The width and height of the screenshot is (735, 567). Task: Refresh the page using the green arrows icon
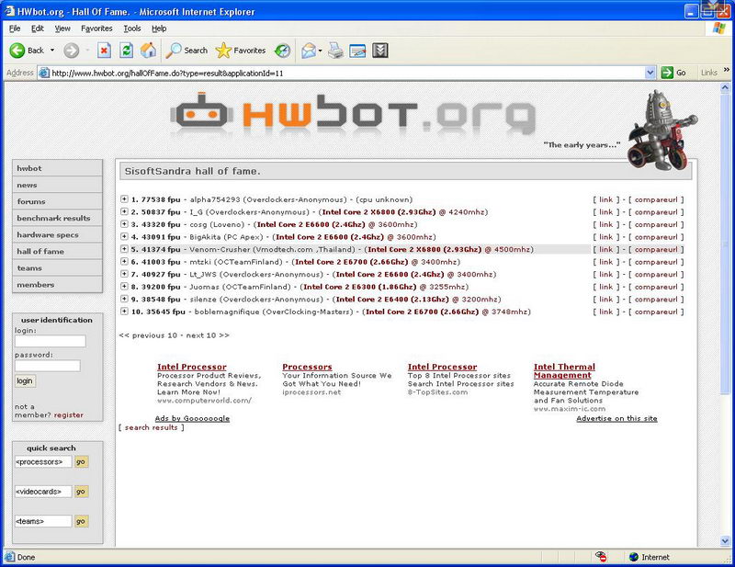[126, 51]
